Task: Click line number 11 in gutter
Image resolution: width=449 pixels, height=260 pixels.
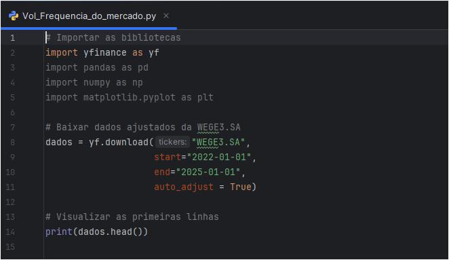Action: 10,187
